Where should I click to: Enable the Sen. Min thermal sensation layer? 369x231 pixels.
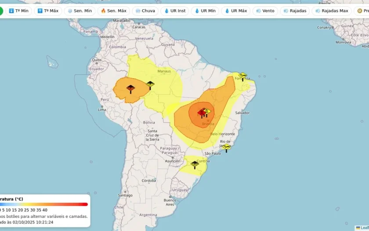pyautogui.click(x=80, y=11)
